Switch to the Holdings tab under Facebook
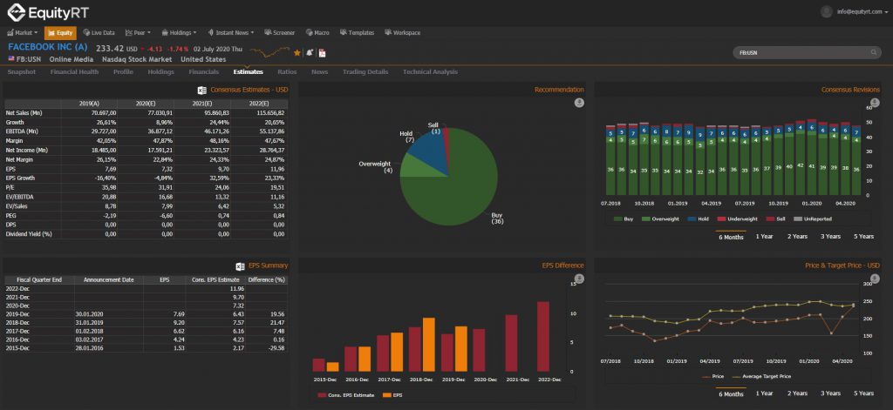 coord(161,72)
